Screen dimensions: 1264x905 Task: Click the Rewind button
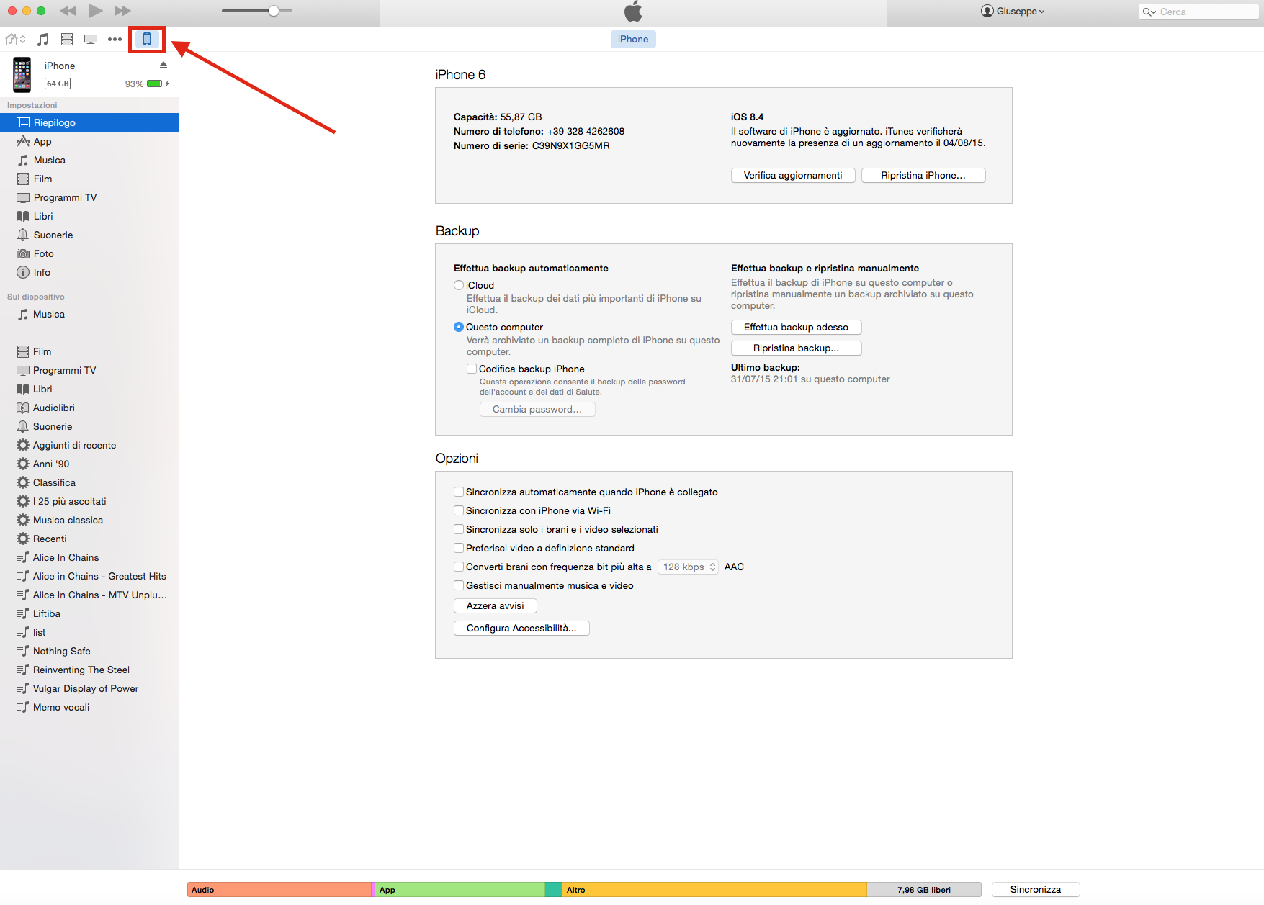coord(68,10)
